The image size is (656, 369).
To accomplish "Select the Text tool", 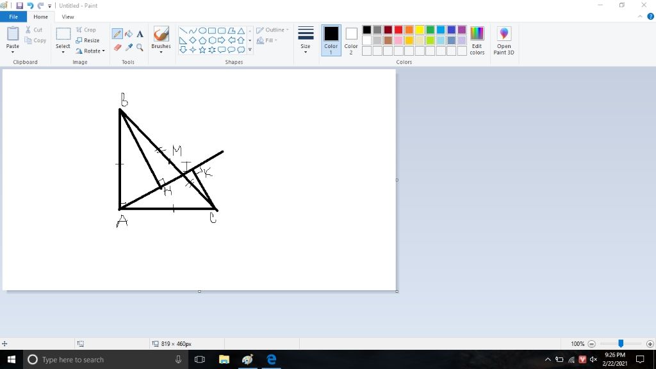I will [x=140, y=34].
